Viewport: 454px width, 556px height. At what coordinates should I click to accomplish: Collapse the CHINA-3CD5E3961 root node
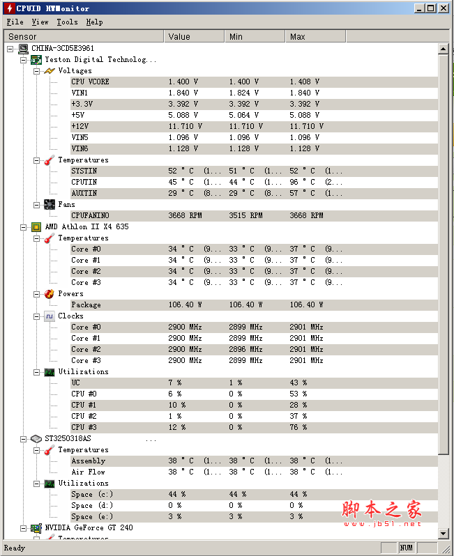point(10,49)
